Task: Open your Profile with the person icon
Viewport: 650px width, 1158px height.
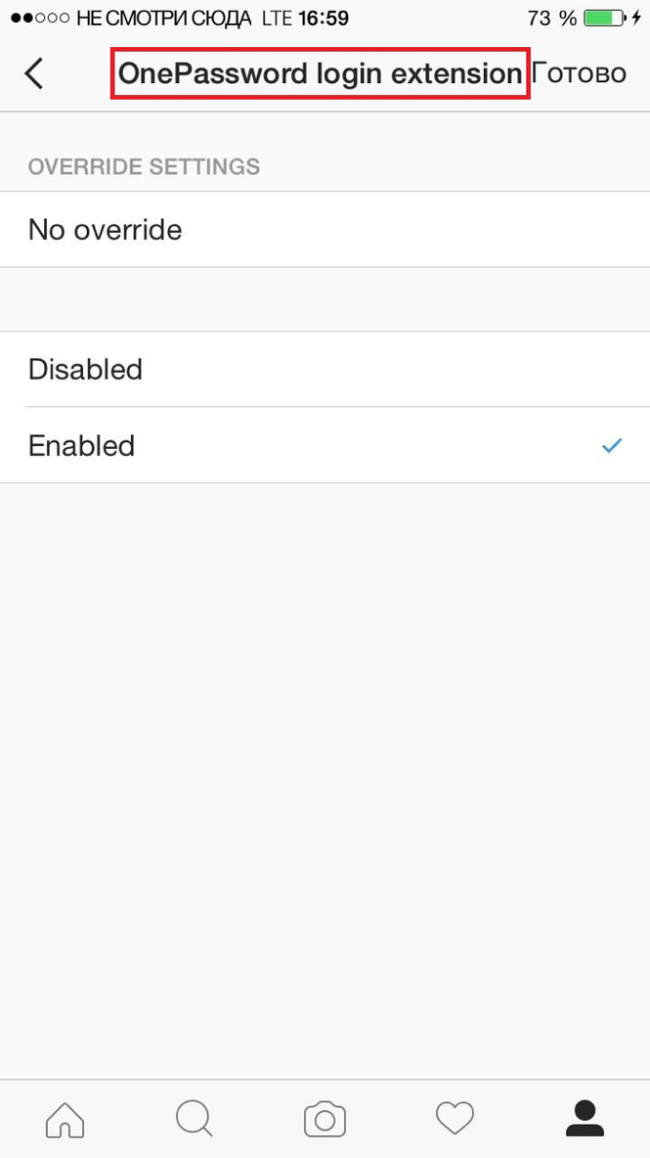Action: point(585,1118)
